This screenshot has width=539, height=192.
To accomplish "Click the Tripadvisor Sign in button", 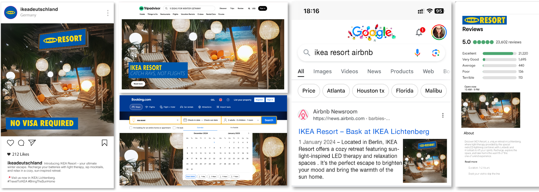I will pyautogui.click(x=263, y=8).
